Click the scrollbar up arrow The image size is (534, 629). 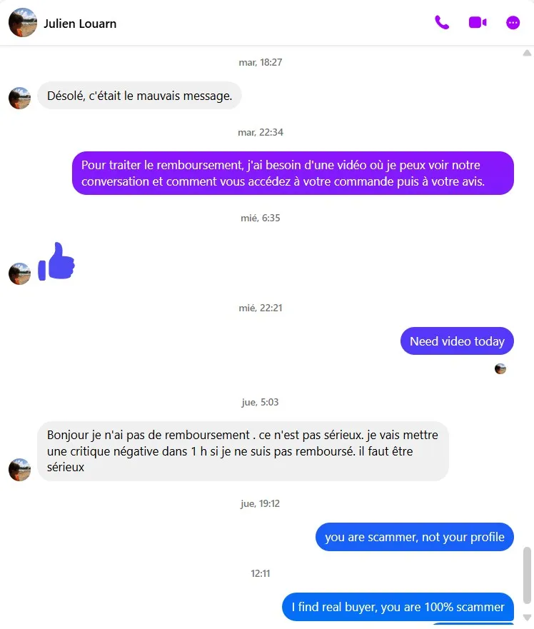(x=527, y=53)
